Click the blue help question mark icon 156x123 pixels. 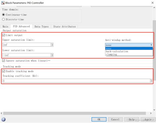click(x=4, y=119)
